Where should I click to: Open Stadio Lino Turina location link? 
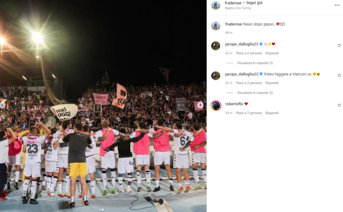238,8
